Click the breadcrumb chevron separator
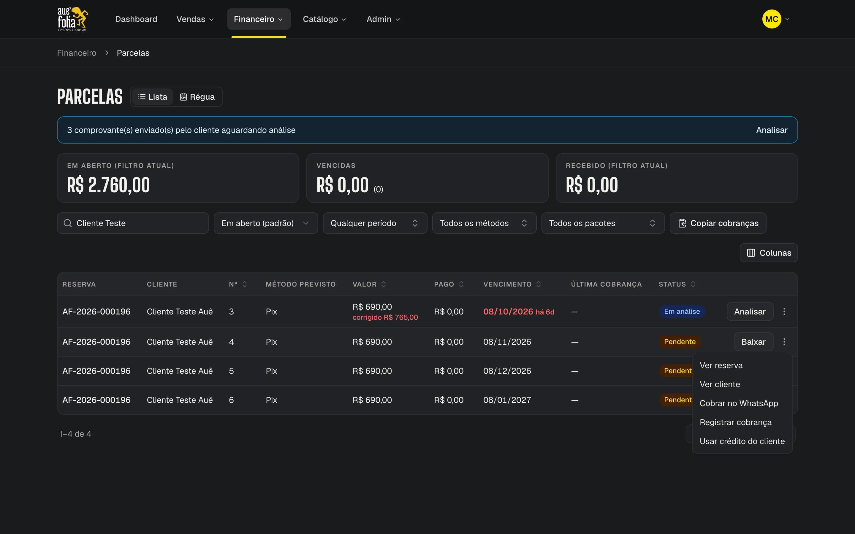The height and width of the screenshot is (534, 855). tap(106, 53)
